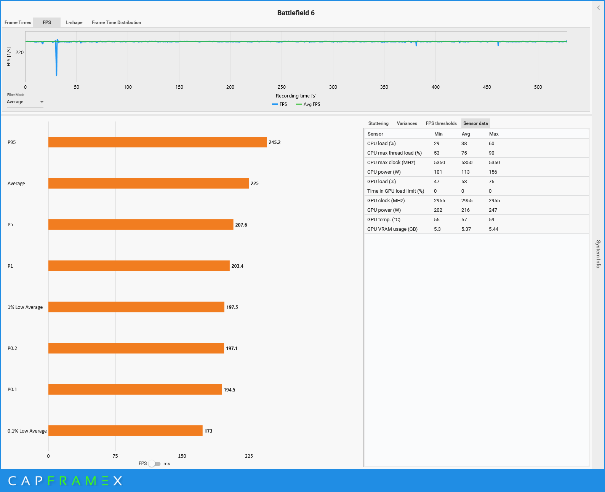This screenshot has height=492, width=605.
Task: Click the 0.1% Low Average bar
Action: (x=125, y=431)
